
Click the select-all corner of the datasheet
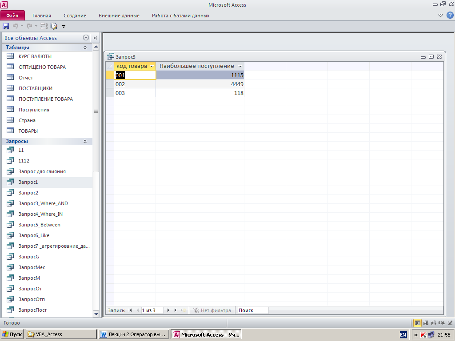(x=110, y=66)
